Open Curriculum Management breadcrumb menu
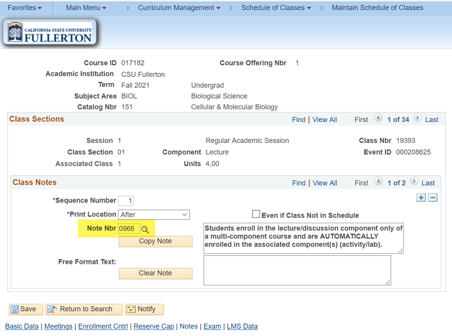Viewport: 452px width, 336px height. (x=179, y=8)
